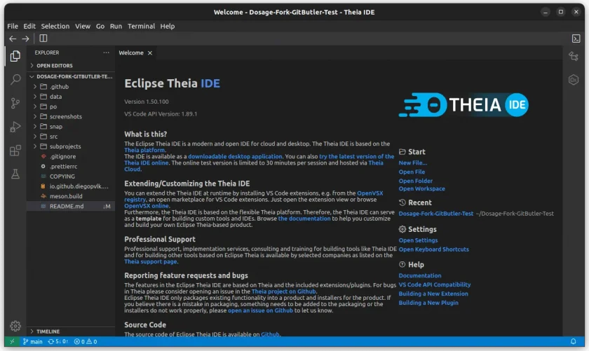Open the Extensions view icon
The image size is (589, 351).
point(15,151)
